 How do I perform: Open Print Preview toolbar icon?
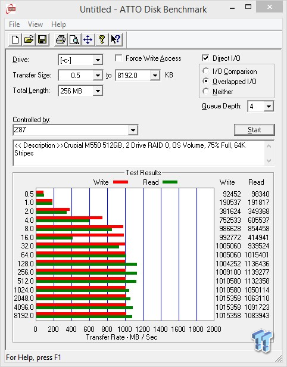click(x=74, y=39)
